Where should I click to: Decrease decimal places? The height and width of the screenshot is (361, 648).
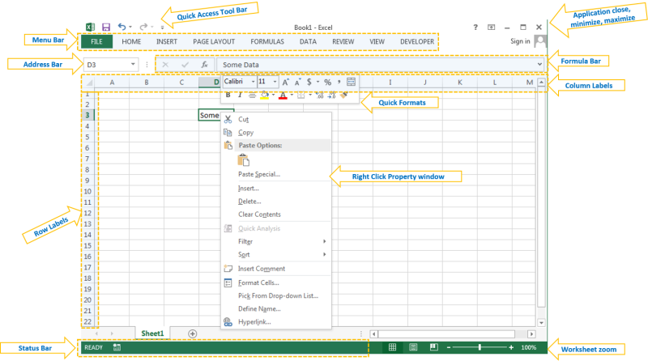click(331, 96)
